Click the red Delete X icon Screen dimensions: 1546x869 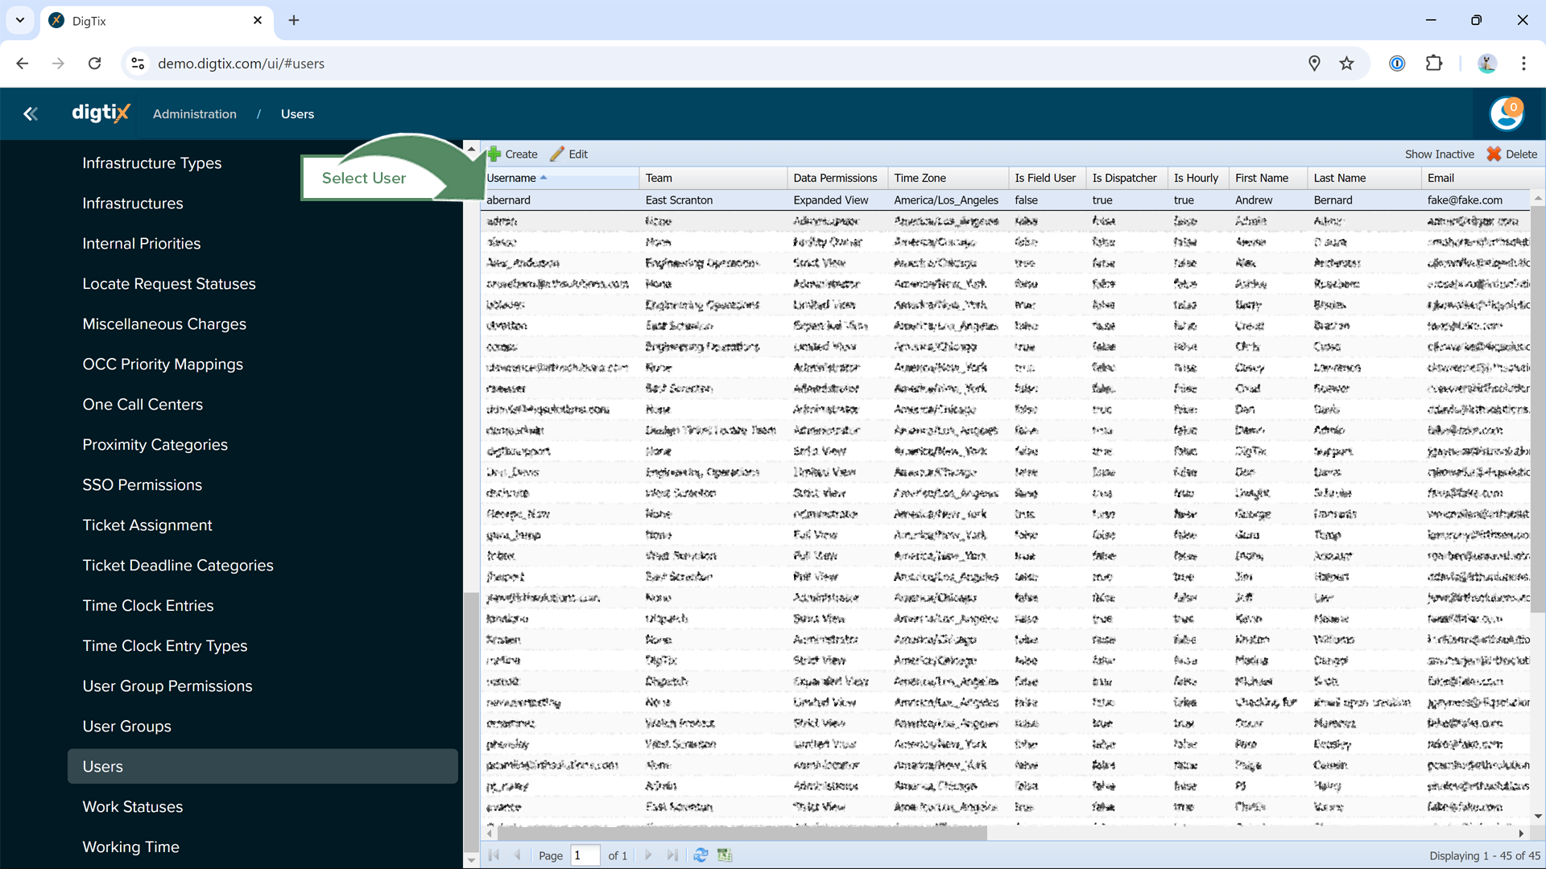click(x=1494, y=154)
